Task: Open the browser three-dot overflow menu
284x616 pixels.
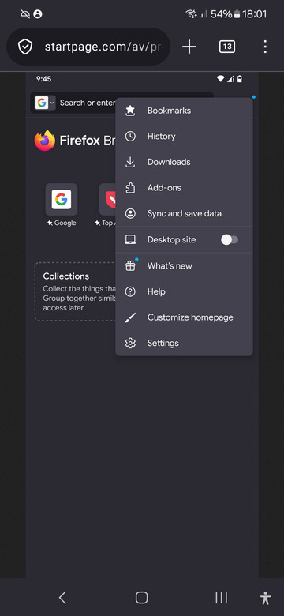Action: tap(265, 47)
